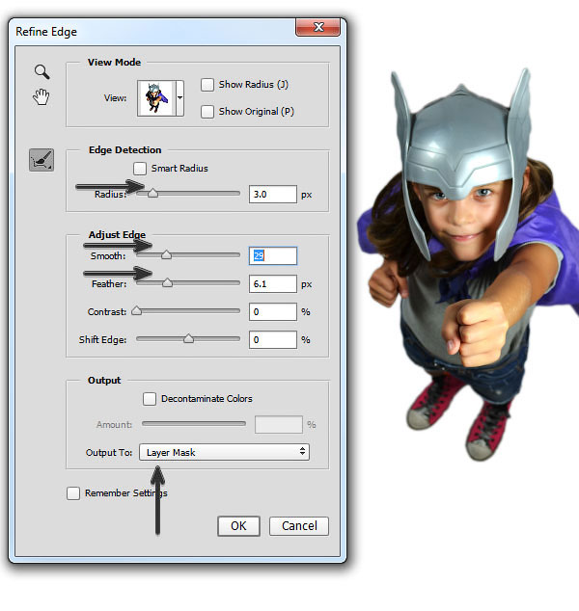Toggle the Remember Settings checkbox
Screen dimensions: 579x611
click(73, 493)
